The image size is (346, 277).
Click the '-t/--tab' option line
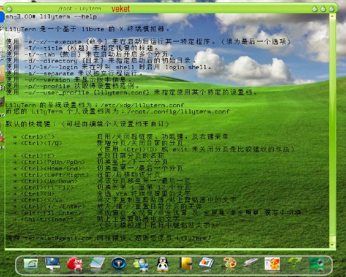[x=90, y=54]
